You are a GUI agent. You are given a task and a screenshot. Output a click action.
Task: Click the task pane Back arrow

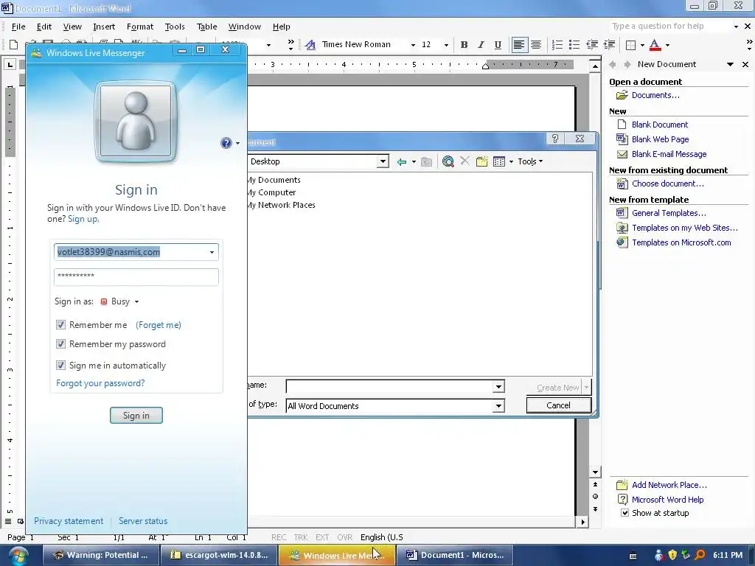coord(613,65)
